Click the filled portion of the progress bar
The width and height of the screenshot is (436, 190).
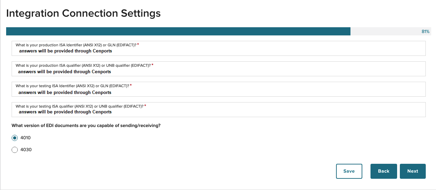178,31
